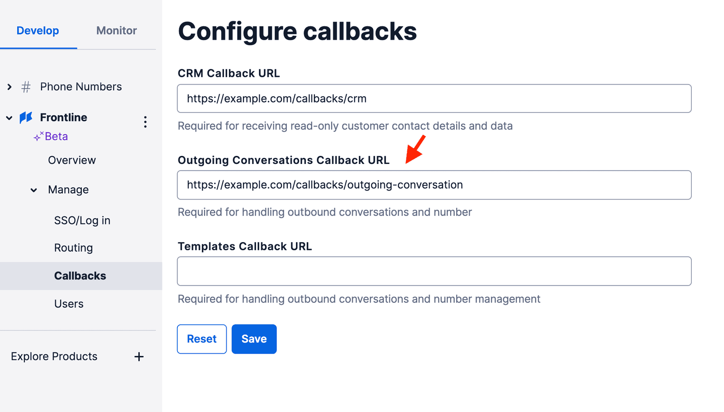
Task: Click the Reset button
Action: (201, 339)
